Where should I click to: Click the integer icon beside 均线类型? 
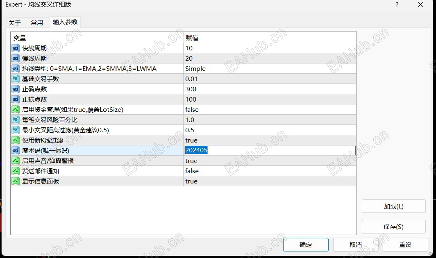coord(16,69)
